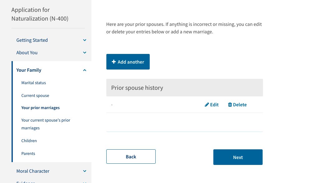Select Your prior marriages item

(41, 108)
